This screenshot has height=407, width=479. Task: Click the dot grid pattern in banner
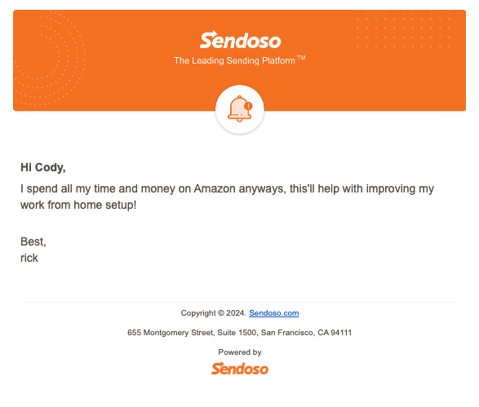coord(404,29)
